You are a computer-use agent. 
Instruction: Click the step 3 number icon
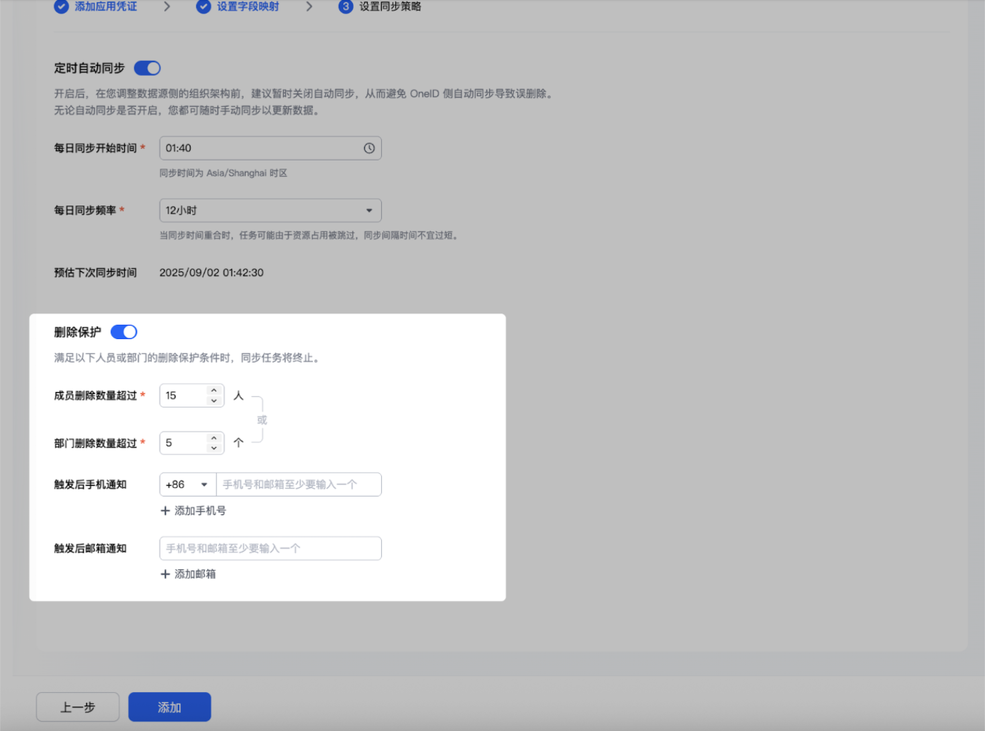[346, 7]
